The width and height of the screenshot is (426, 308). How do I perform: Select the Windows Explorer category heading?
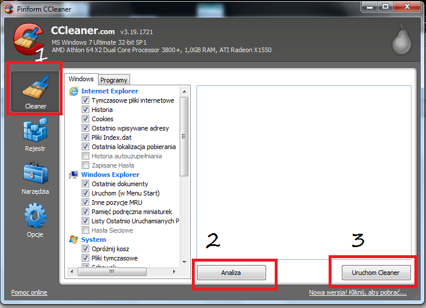click(x=110, y=175)
